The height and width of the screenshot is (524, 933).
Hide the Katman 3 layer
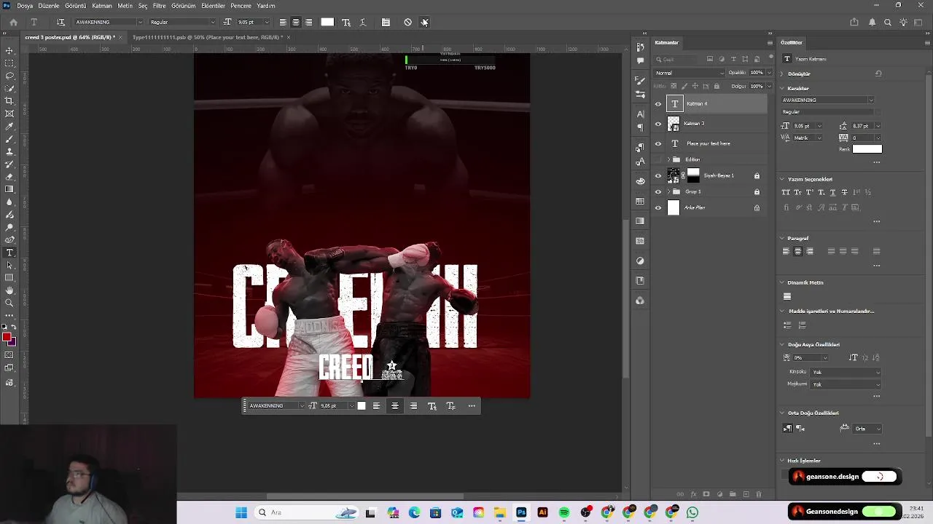(x=658, y=124)
